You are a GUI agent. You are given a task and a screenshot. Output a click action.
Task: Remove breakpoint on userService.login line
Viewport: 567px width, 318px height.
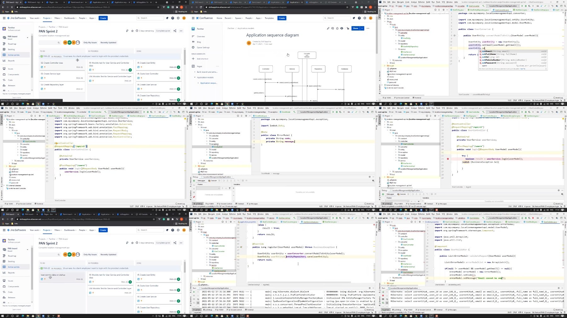448,159
